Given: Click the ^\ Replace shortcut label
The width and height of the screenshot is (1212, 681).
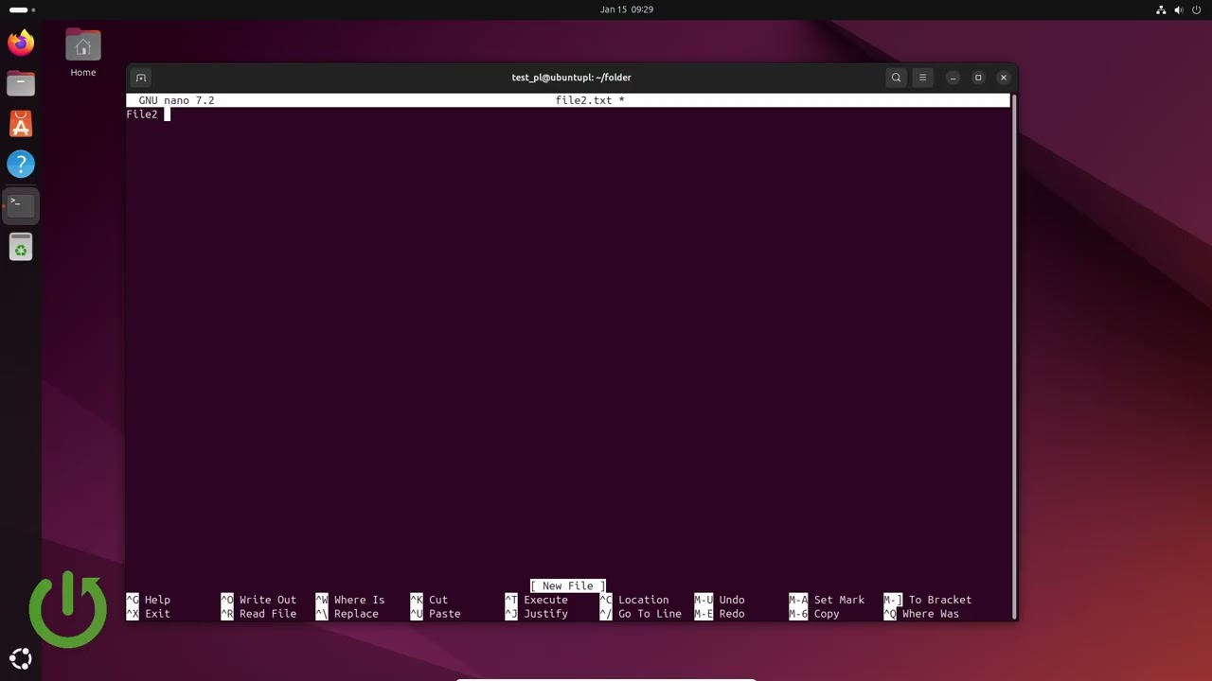Looking at the screenshot, I should (347, 614).
